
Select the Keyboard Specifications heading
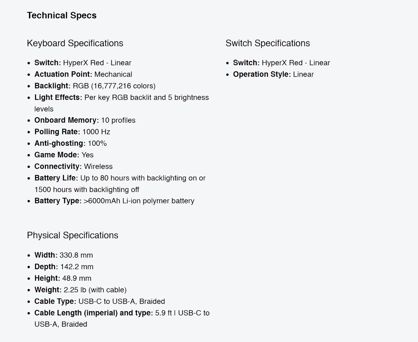75,43
